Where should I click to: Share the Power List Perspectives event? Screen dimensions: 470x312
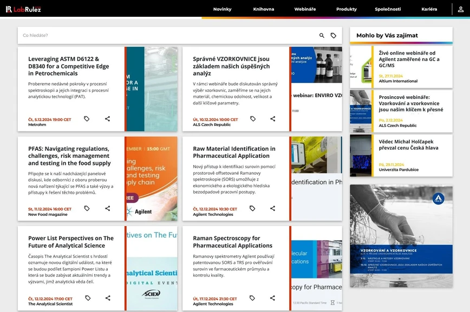tap(107, 297)
